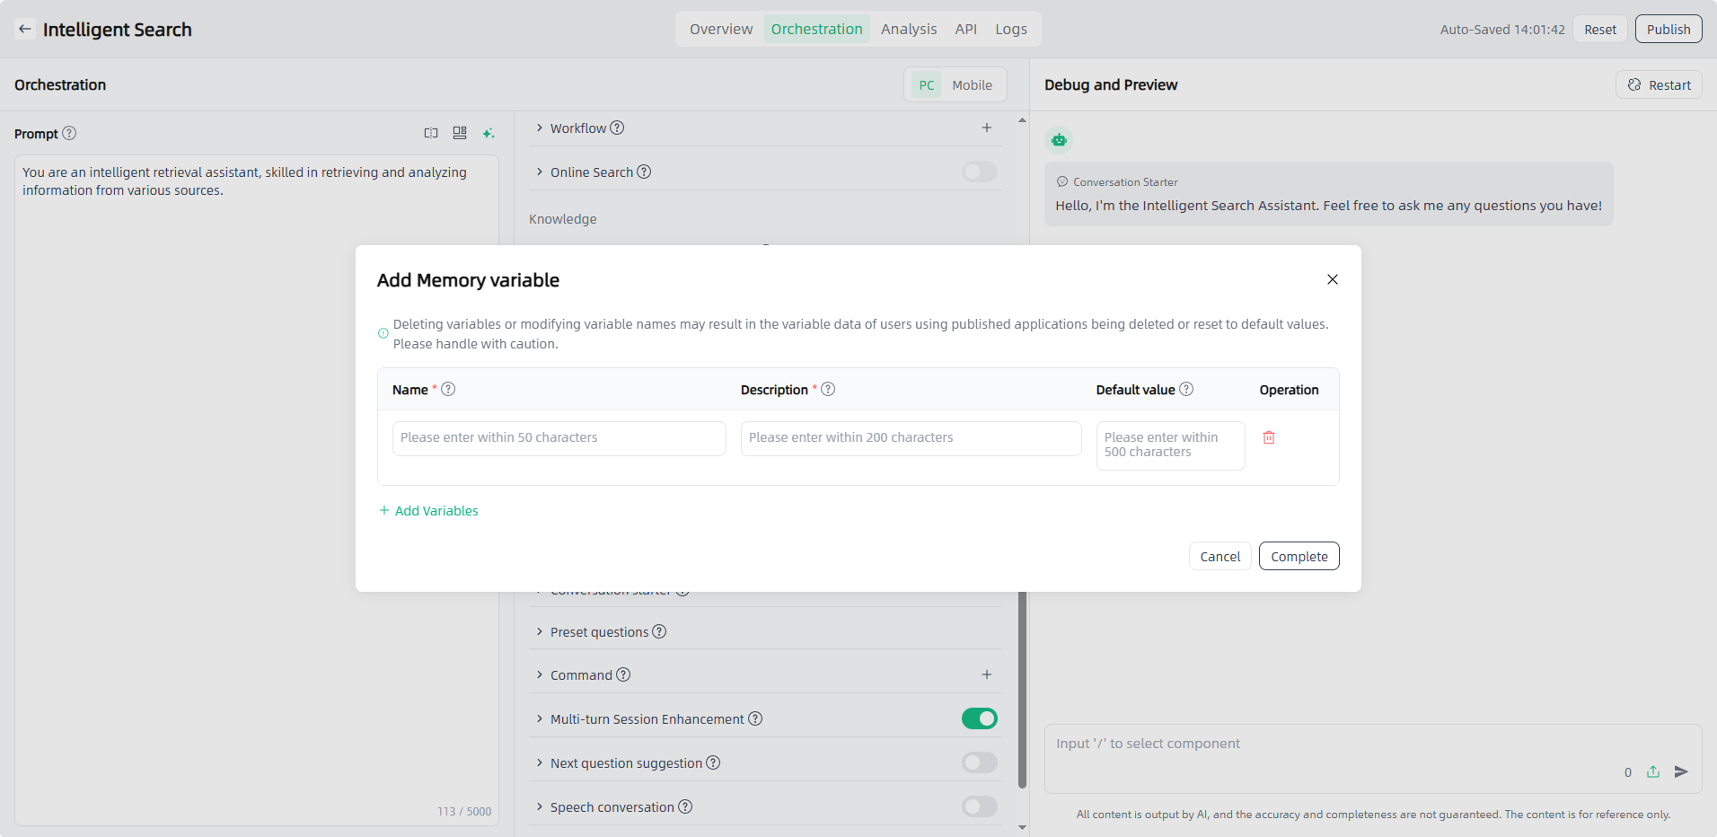Switch to the Analysis tab

click(x=908, y=29)
